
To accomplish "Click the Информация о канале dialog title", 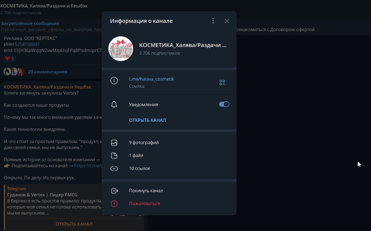I will tap(141, 21).
